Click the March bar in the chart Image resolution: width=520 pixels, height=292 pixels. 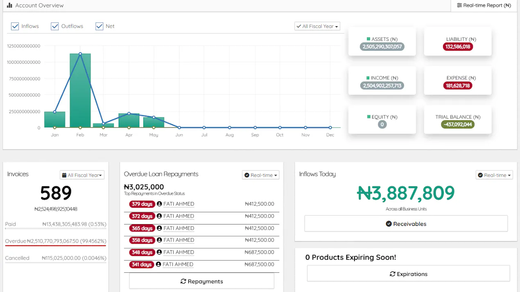coord(104,126)
